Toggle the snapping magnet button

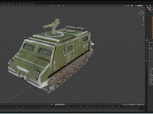59,6
